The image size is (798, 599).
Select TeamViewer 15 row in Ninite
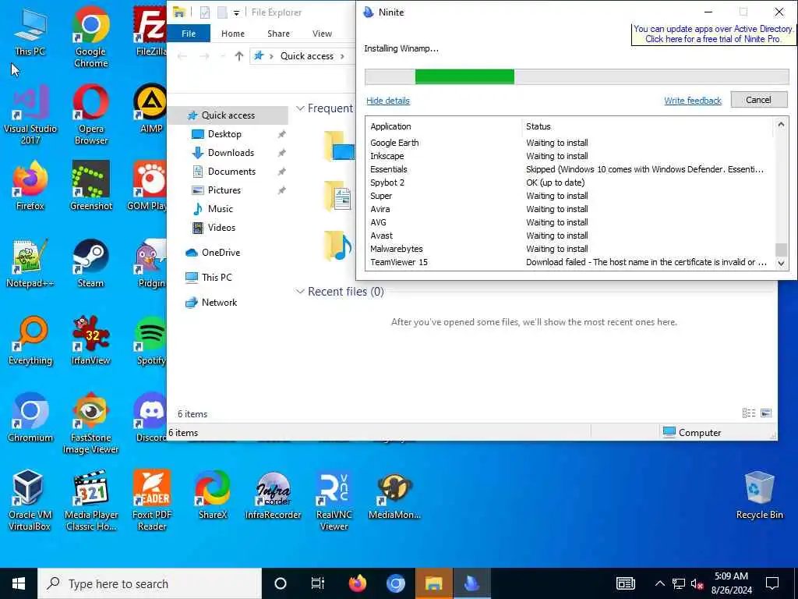click(568, 262)
